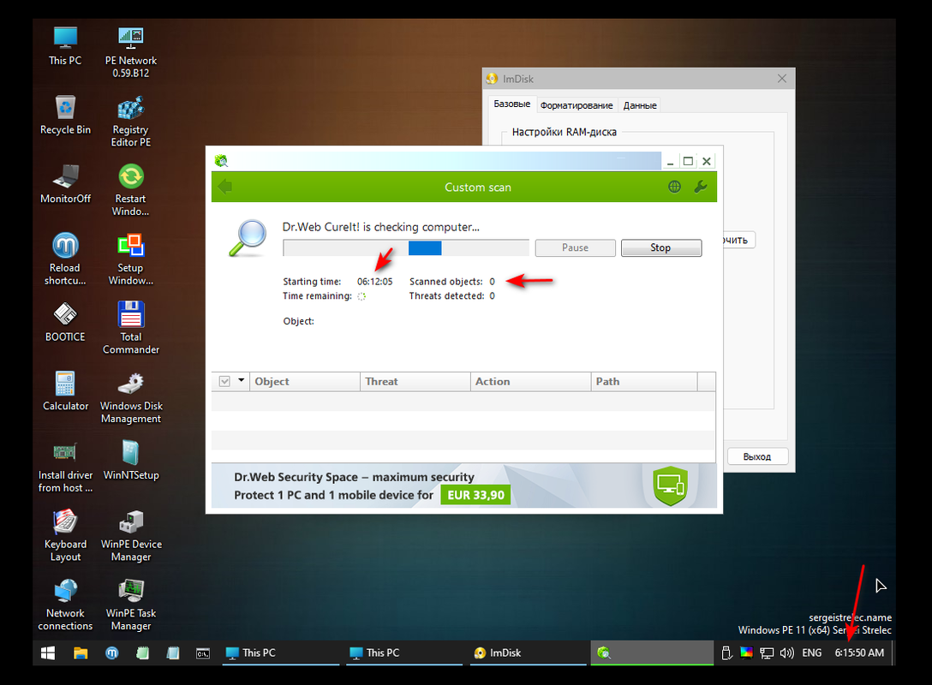Viewport: 932px width, 685px height.
Task: Open WinPE Device Manager shortcut
Action: coord(131,537)
